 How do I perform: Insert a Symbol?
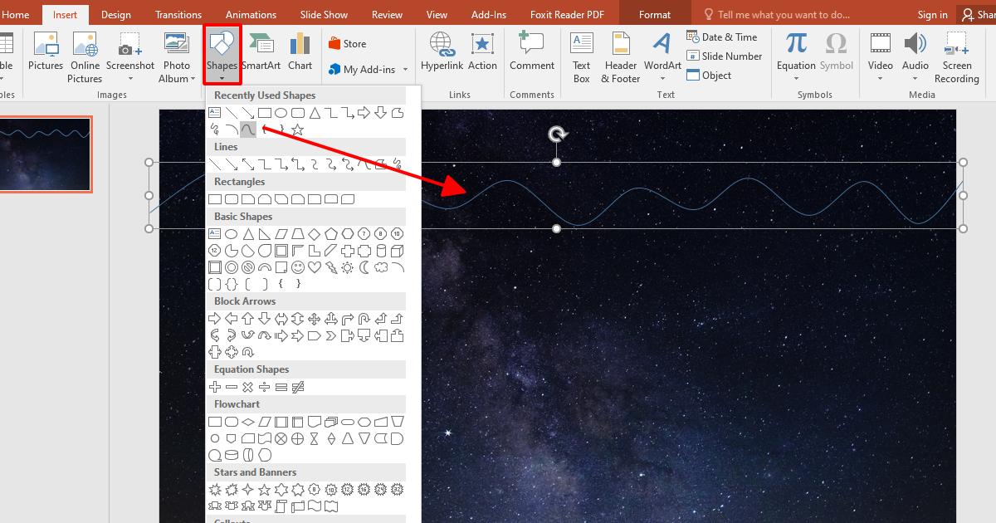coord(836,50)
